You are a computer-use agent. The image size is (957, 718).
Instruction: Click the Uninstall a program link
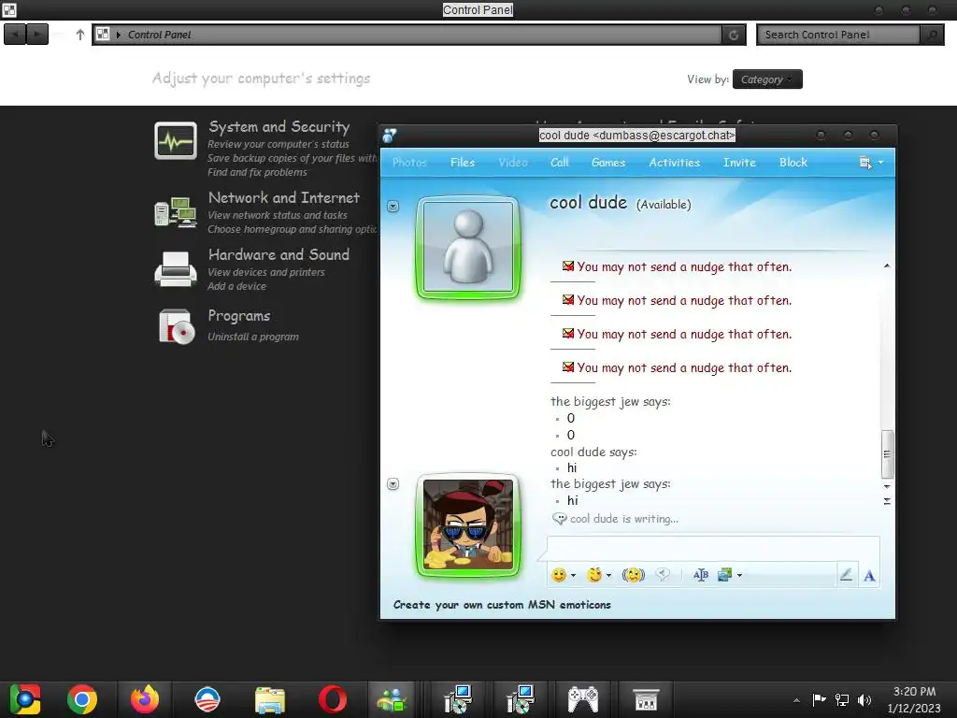253,337
